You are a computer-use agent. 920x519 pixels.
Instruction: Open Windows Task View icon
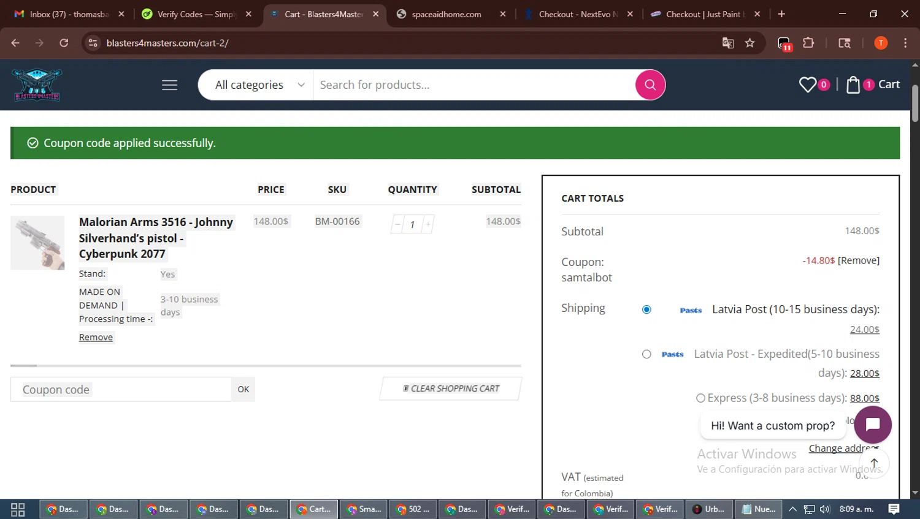tap(18, 509)
